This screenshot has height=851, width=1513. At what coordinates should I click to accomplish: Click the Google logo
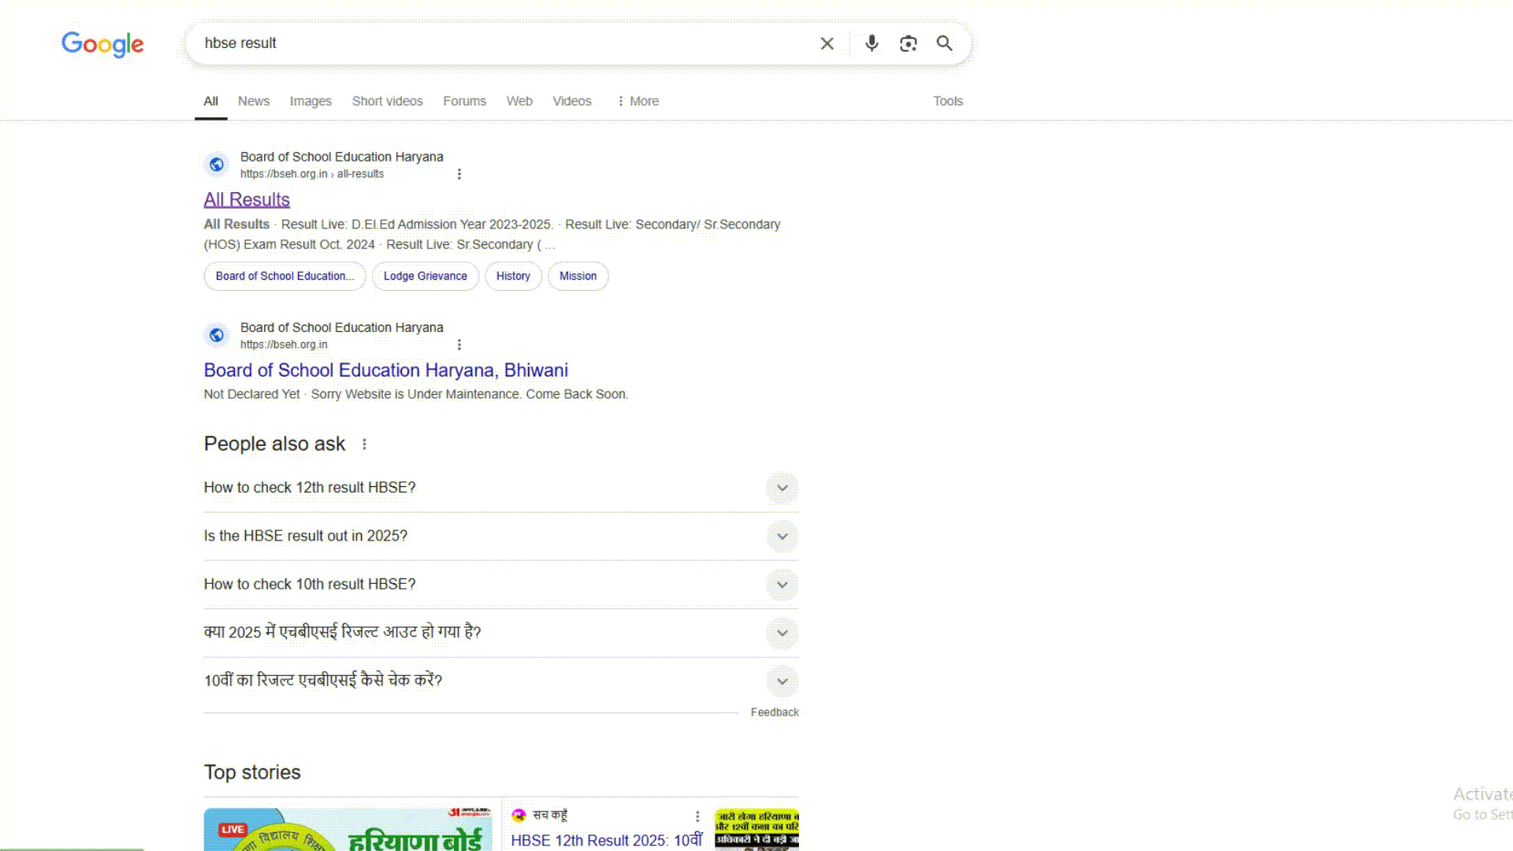102,44
